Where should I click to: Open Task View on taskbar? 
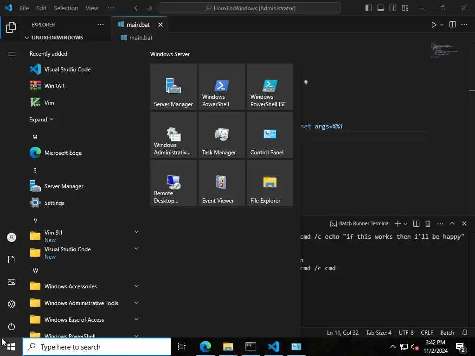(182, 347)
